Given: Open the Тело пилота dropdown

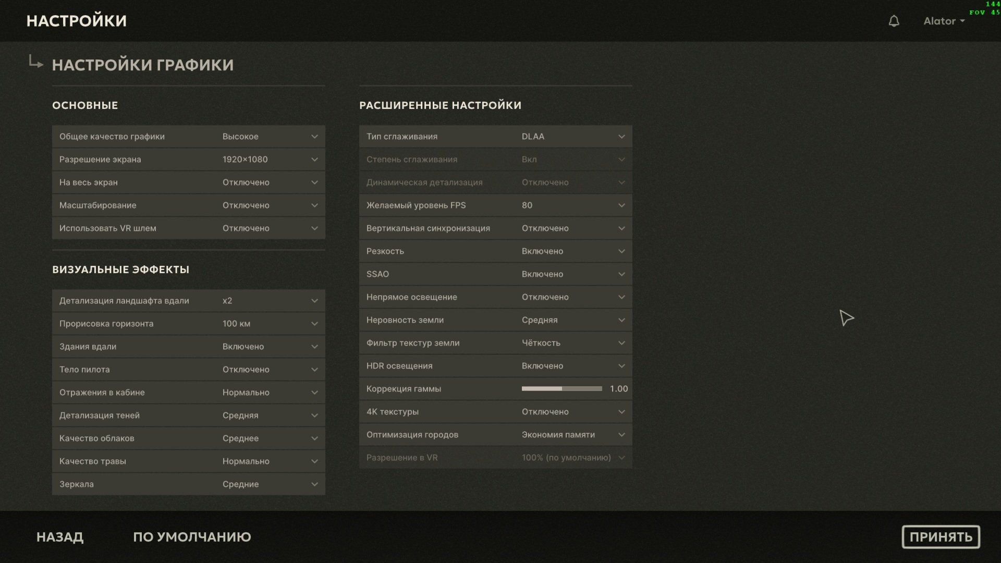Looking at the screenshot, I should coord(189,370).
